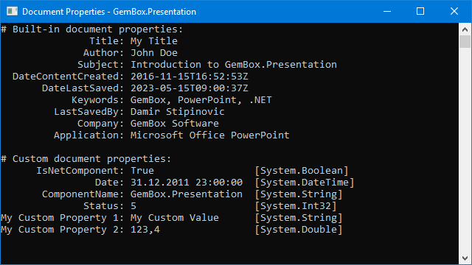Click the 'IsNetComponent:' label
This screenshot has height=265, width=472.
[x=80, y=171]
